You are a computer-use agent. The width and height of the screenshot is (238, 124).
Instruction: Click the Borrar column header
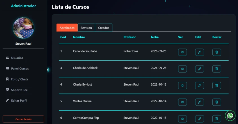coord(217,37)
